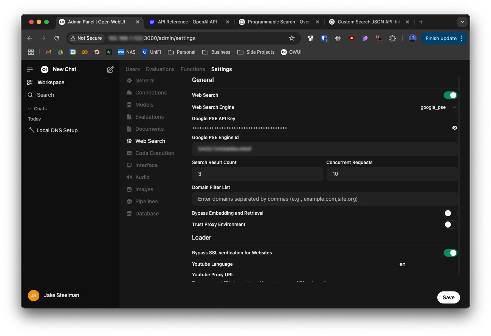
Task: Switch to the Functions admin tab
Action: pyautogui.click(x=193, y=69)
